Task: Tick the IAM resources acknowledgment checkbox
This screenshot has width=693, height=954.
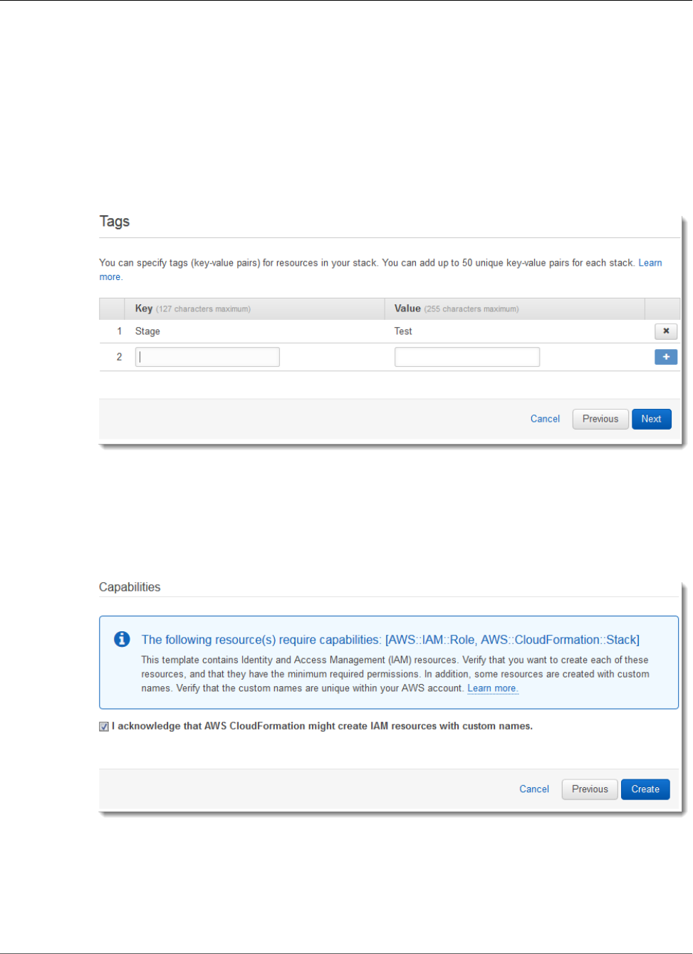Action: [x=104, y=727]
